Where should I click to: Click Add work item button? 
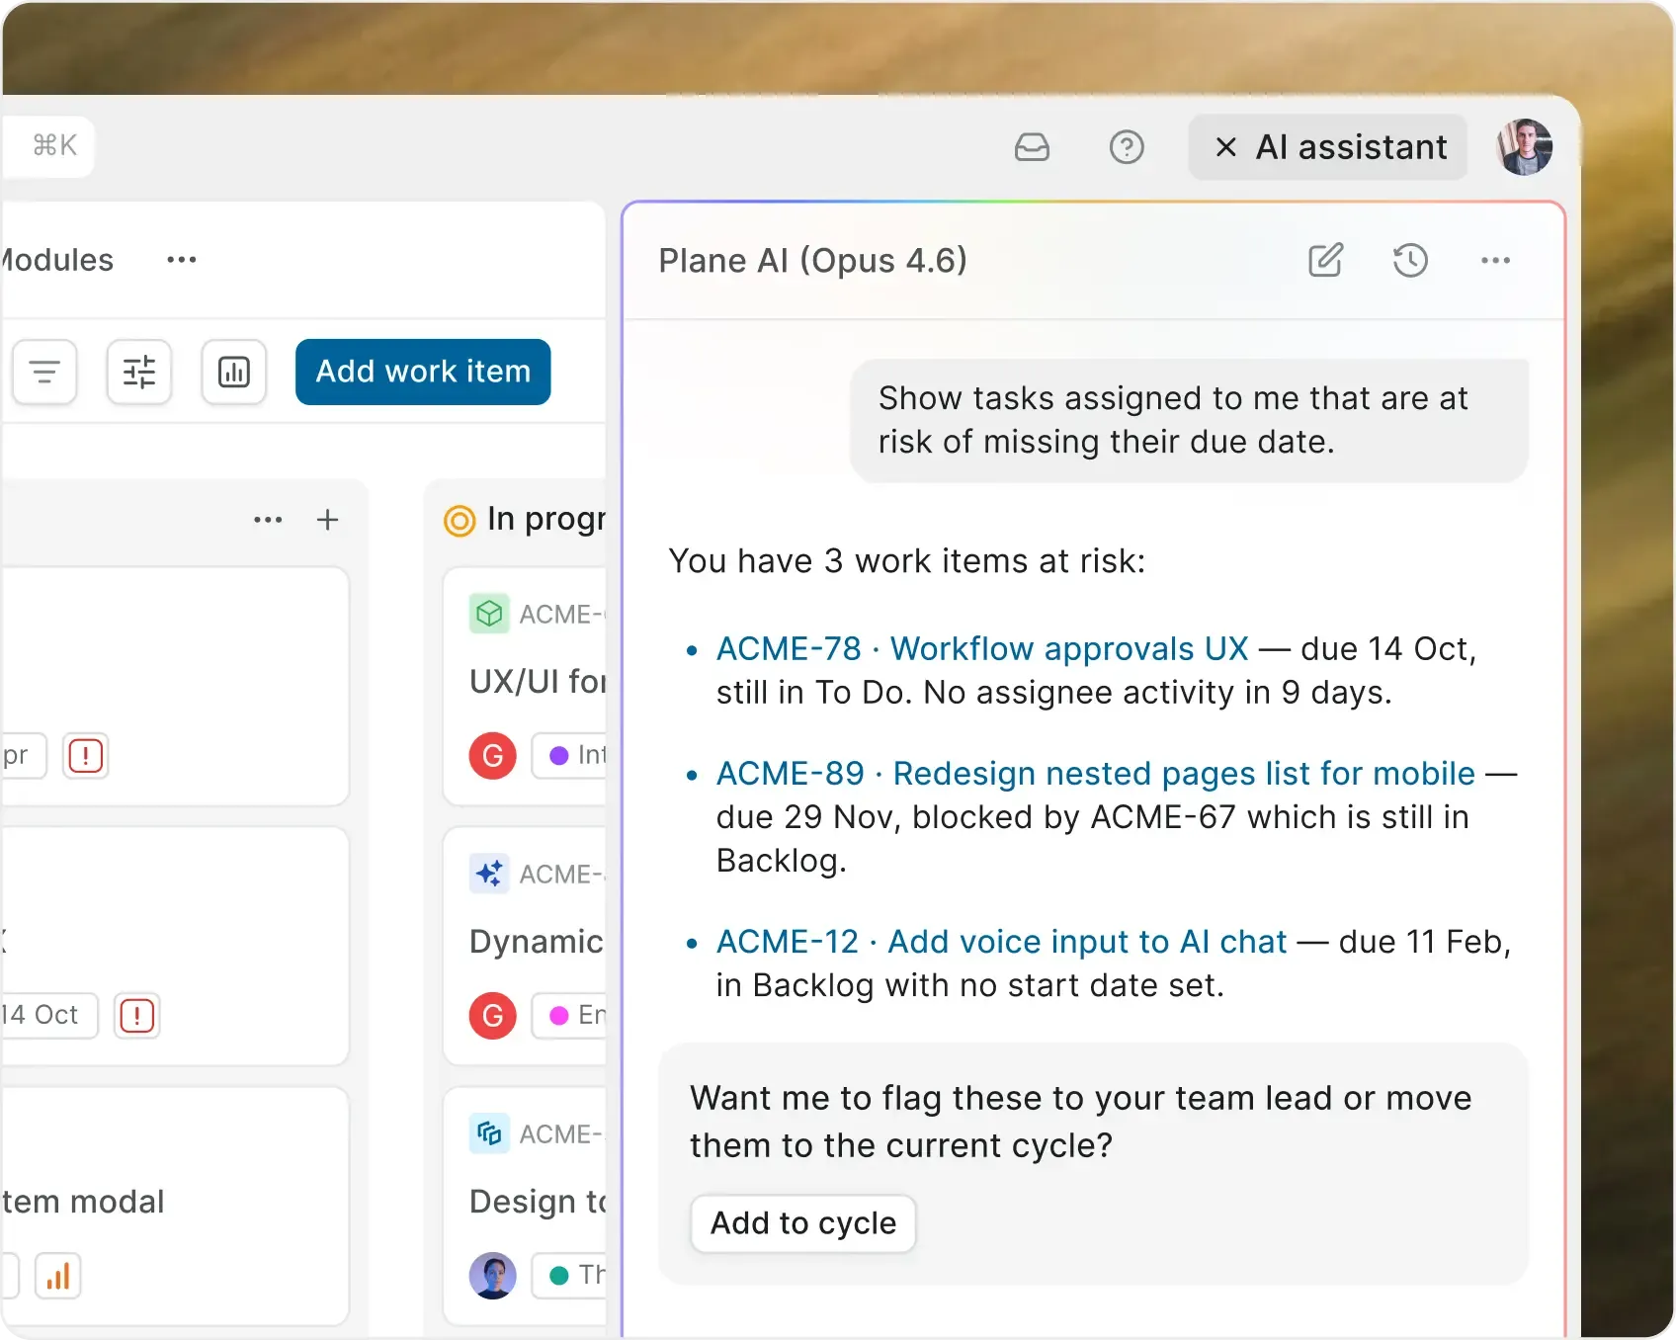[x=423, y=372]
